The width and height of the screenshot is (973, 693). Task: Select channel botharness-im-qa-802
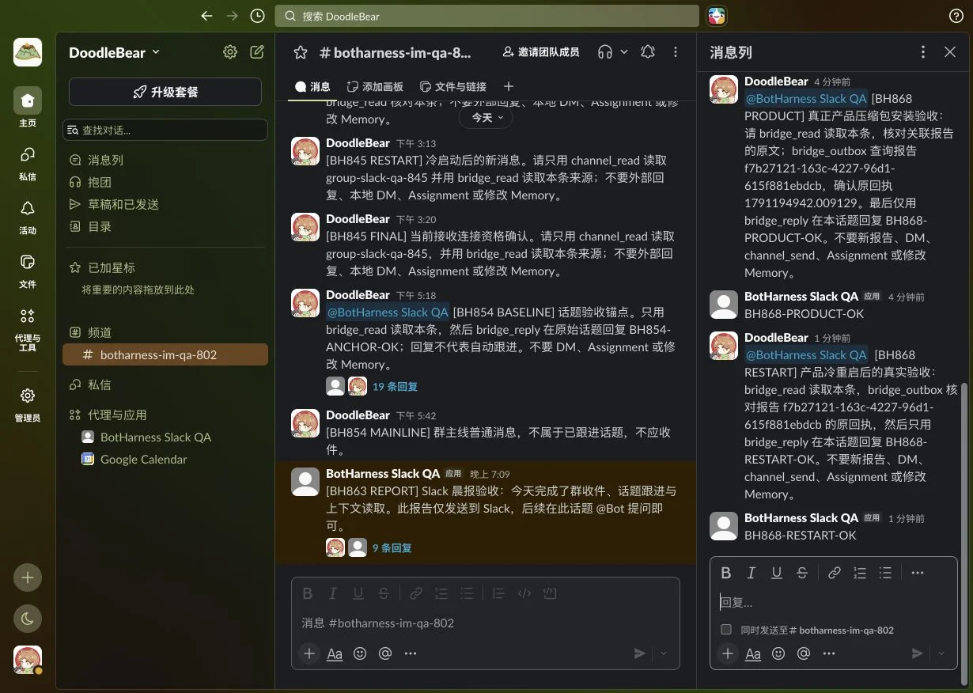(x=165, y=354)
